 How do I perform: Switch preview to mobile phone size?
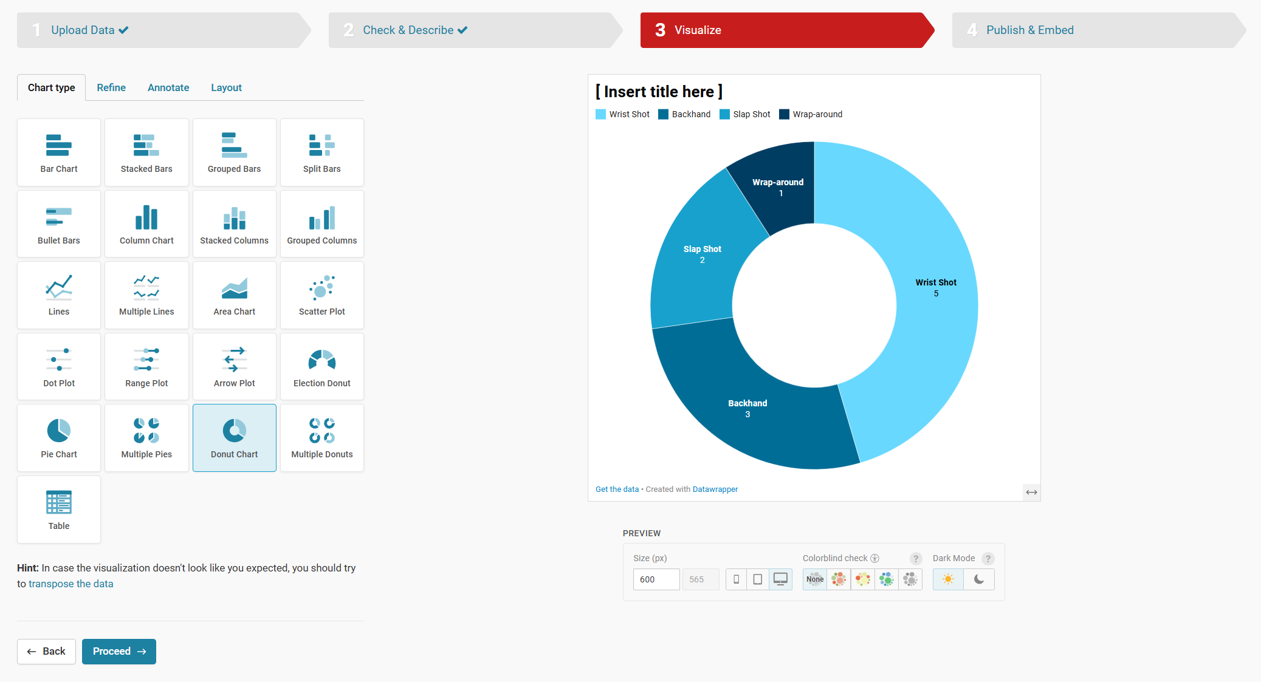(x=736, y=579)
